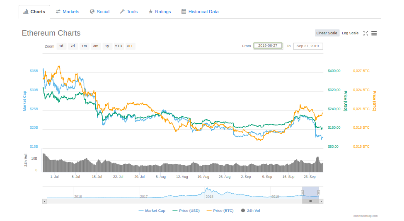This screenshot has width=404, height=221.
Task: Click the right handle of range selector
Action: (319, 193)
